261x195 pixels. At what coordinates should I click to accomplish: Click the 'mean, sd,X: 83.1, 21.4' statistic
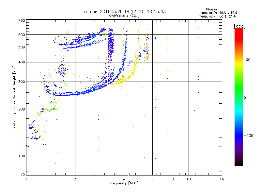pos(217,16)
